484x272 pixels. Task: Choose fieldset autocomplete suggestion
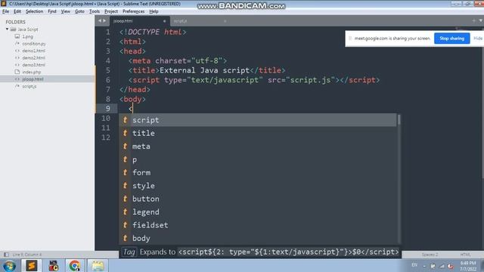pyautogui.click(x=258, y=225)
